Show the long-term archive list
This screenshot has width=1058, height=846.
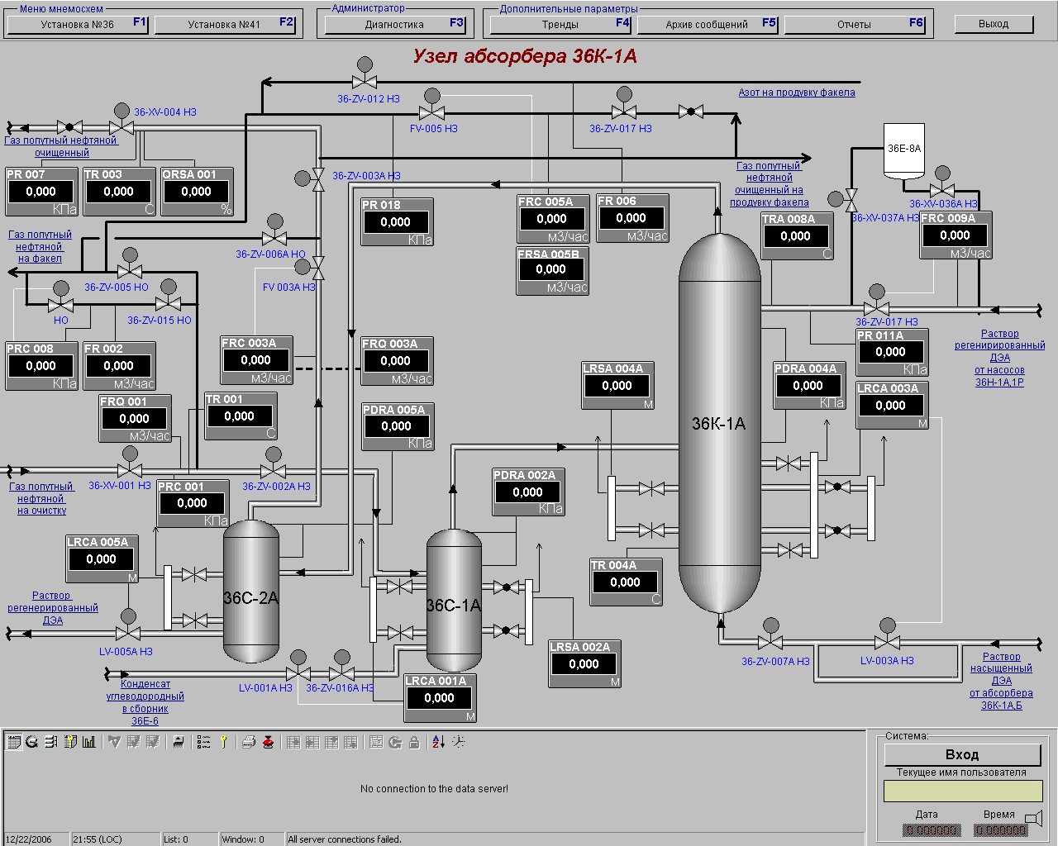[x=50, y=742]
